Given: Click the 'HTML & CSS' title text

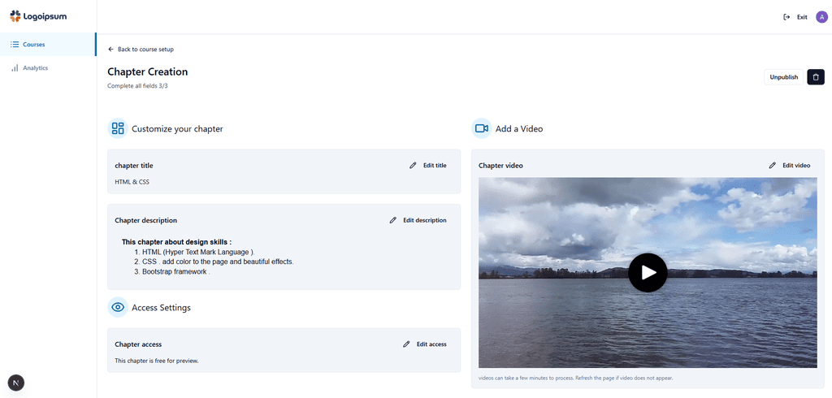Looking at the screenshot, I should tap(132, 181).
